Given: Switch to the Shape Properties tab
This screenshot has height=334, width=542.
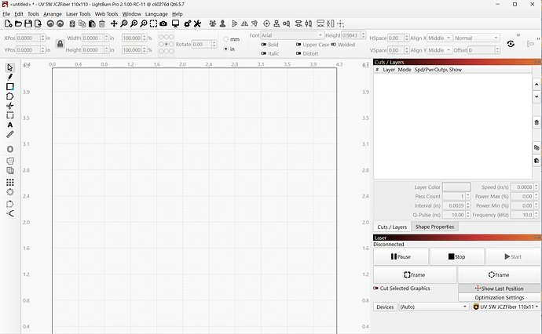Looking at the screenshot, I should [x=434, y=227].
